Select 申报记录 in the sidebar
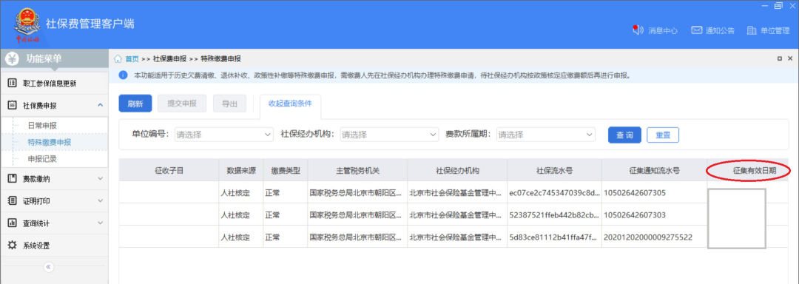Viewport: 799px width, 284px height. [x=41, y=159]
